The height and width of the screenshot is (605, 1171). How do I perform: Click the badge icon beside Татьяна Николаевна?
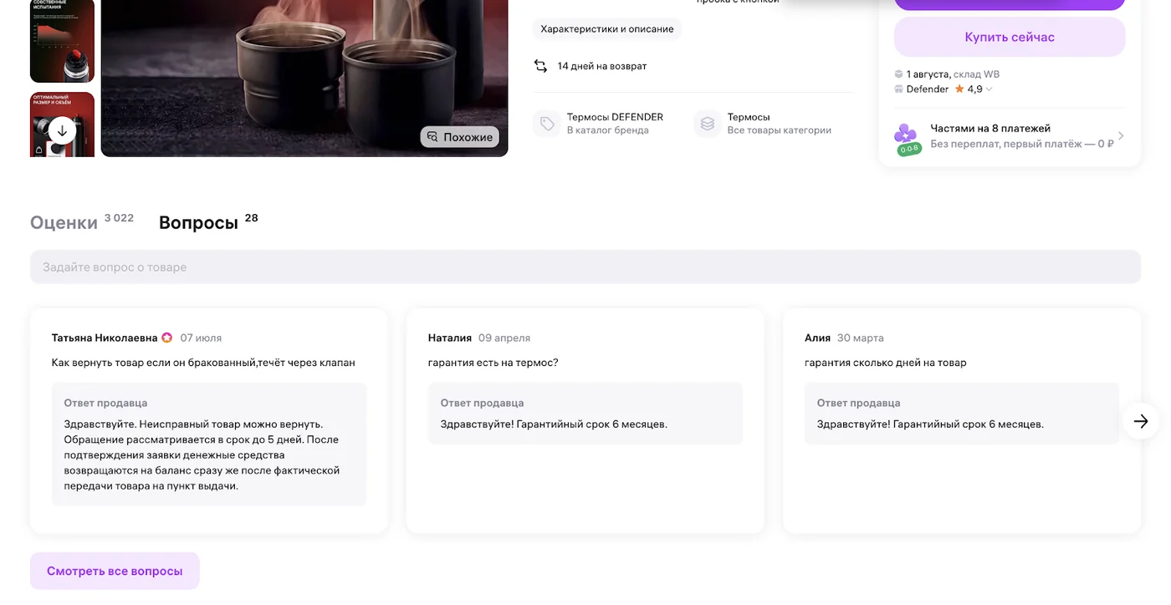(x=167, y=338)
